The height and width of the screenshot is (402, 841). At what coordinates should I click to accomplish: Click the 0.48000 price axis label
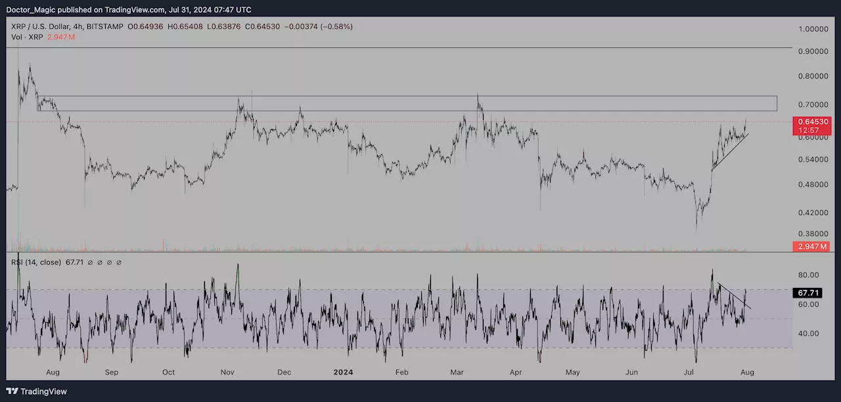[x=813, y=185]
